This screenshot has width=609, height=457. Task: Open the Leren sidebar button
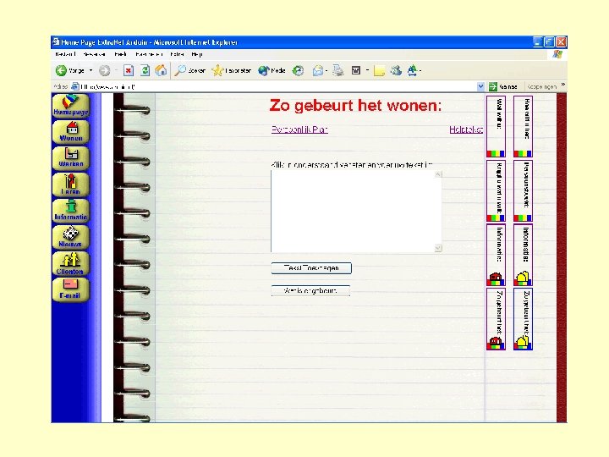click(x=71, y=184)
